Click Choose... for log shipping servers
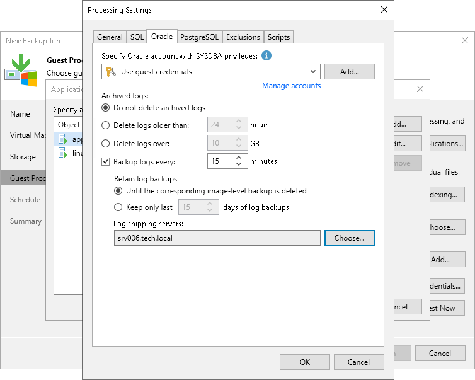The width and height of the screenshot is (475, 380). pos(349,238)
